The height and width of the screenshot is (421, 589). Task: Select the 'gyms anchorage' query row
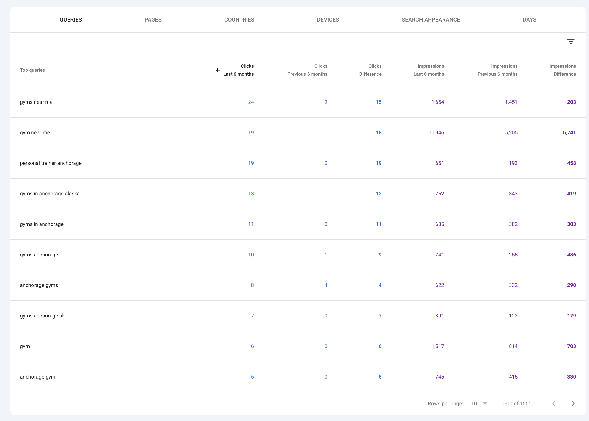click(298, 255)
